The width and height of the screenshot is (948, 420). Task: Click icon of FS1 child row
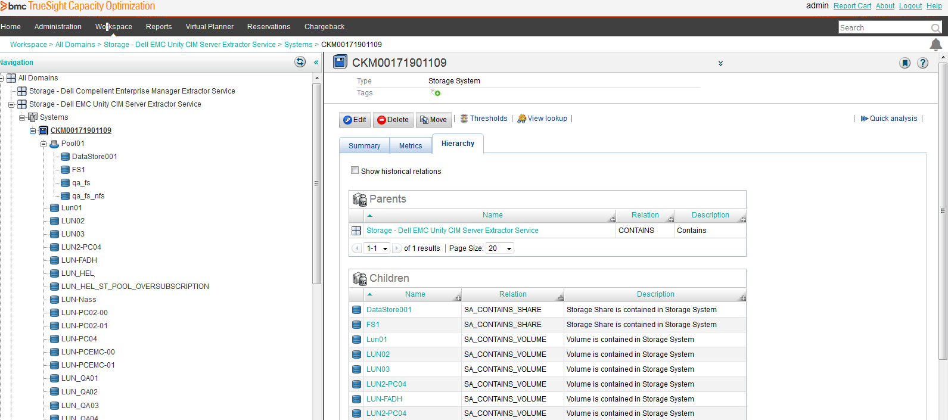[x=356, y=325]
